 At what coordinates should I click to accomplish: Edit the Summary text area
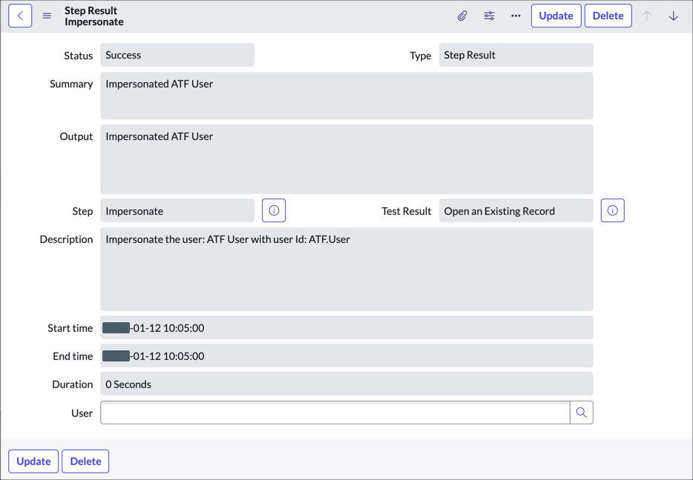coord(346,95)
